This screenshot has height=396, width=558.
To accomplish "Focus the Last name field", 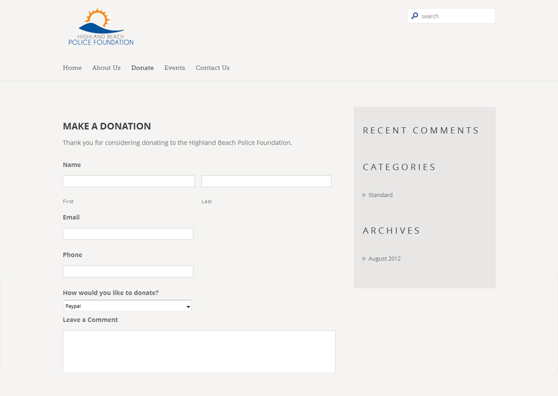I will click(x=266, y=181).
